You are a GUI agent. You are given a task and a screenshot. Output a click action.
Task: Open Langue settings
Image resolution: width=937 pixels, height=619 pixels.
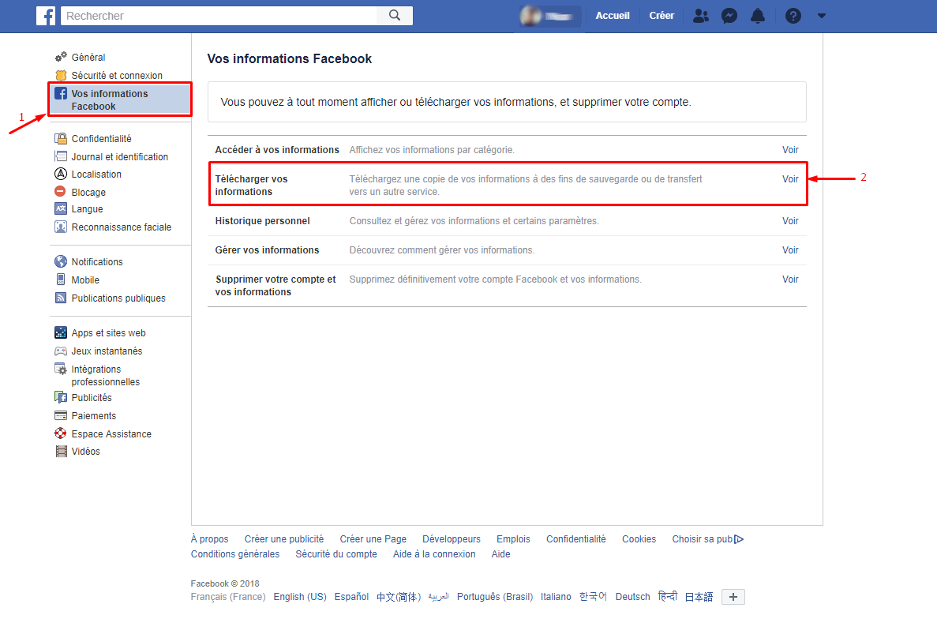click(88, 209)
